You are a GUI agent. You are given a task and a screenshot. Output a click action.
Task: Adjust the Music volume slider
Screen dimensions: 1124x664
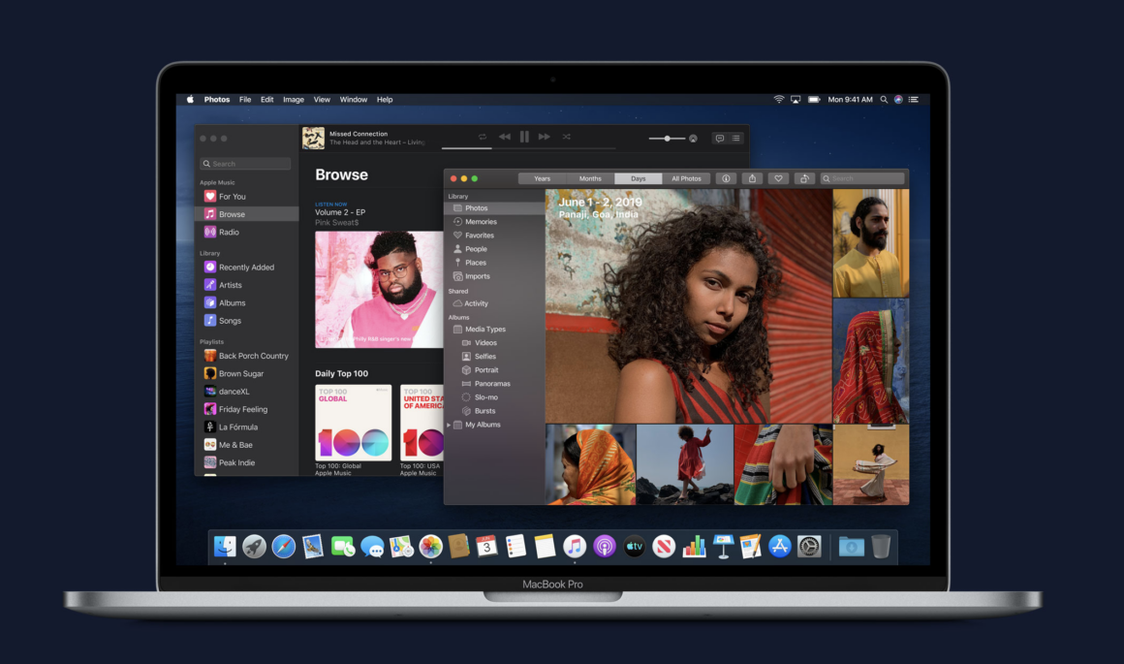click(667, 139)
